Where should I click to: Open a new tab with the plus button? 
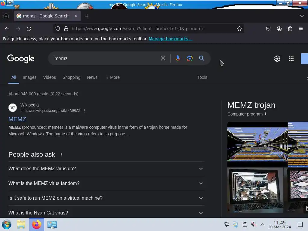87,16
